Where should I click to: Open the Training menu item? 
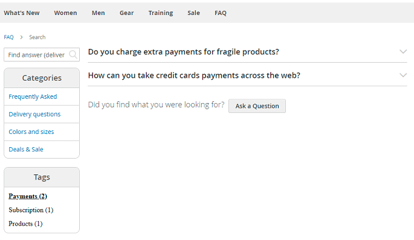point(161,13)
